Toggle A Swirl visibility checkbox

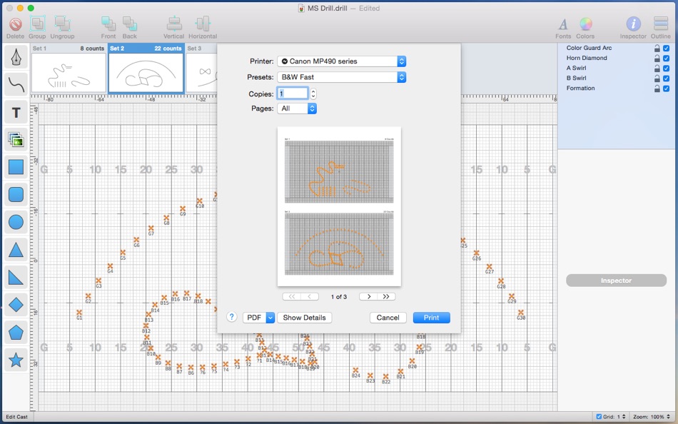[667, 68]
